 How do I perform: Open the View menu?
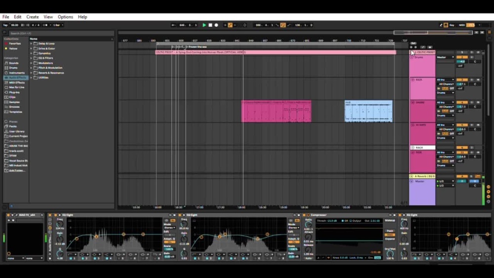[48, 17]
